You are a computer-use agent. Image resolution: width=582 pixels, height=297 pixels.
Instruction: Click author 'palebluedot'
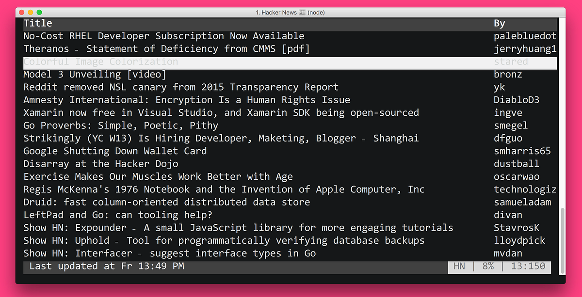(525, 36)
